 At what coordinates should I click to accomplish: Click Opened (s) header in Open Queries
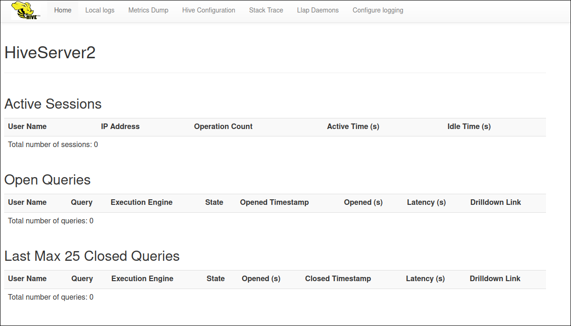click(x=364, y=203)
